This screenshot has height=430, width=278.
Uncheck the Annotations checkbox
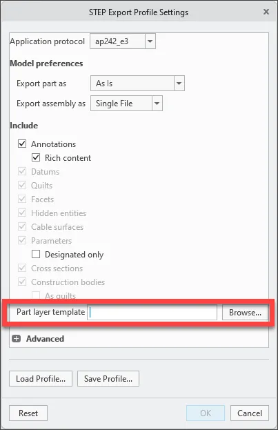pyautogui.click(x=22, y=144)
